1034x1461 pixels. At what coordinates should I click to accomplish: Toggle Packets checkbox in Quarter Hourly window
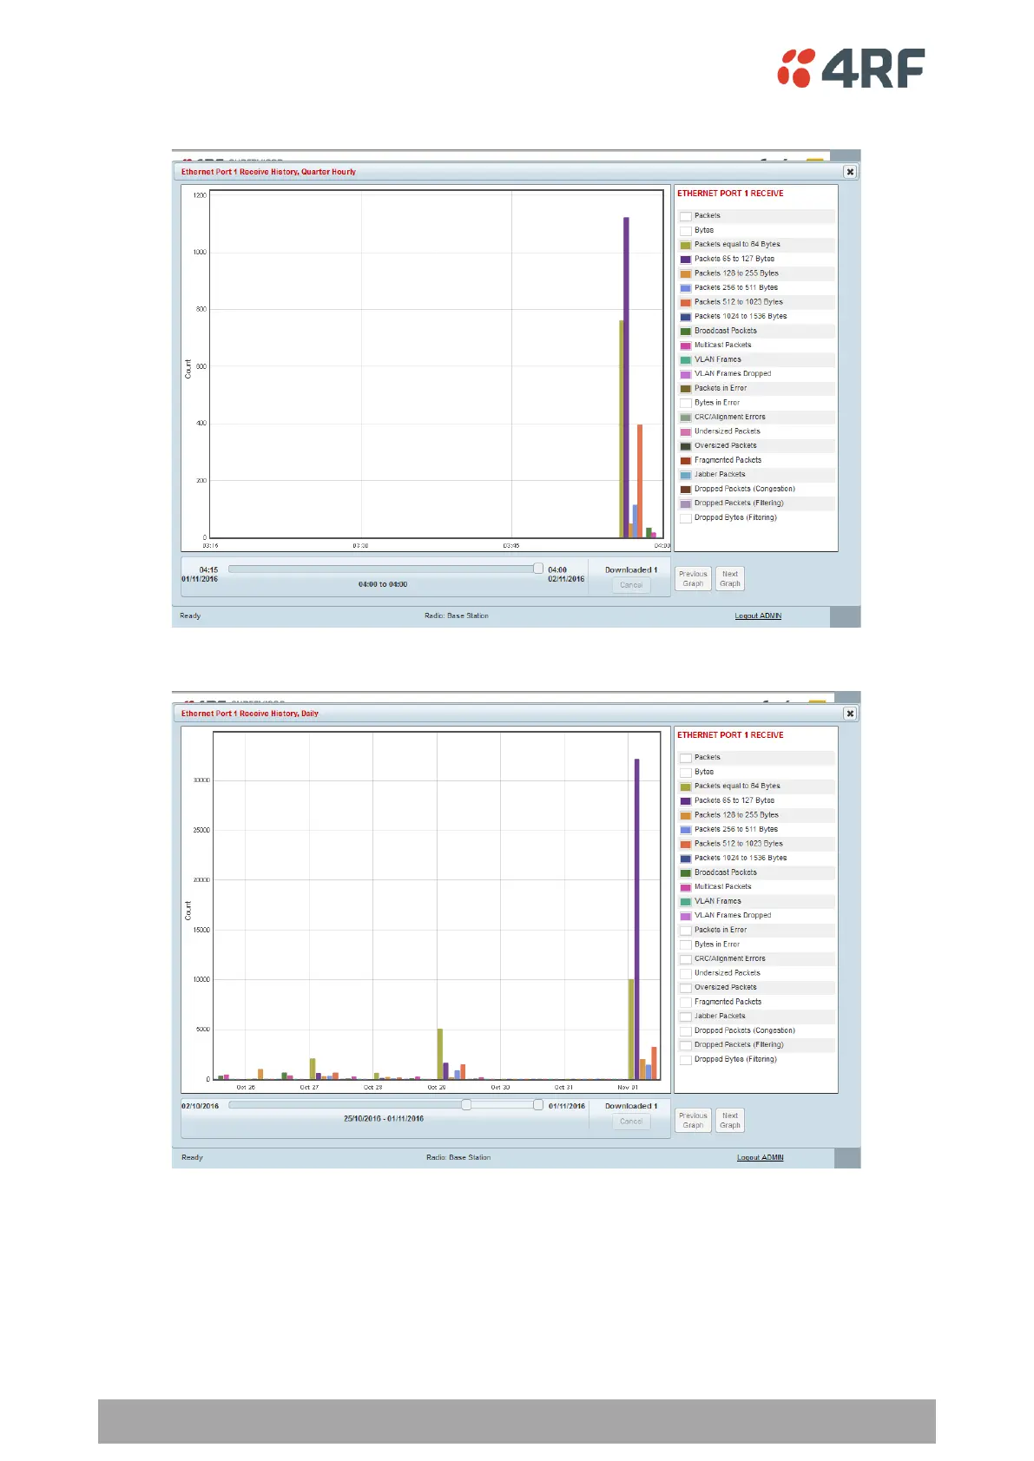[x=685, y=216]
